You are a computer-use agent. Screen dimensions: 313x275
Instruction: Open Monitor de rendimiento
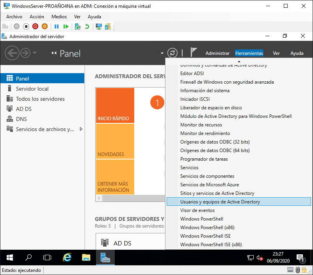click(239, 133)
